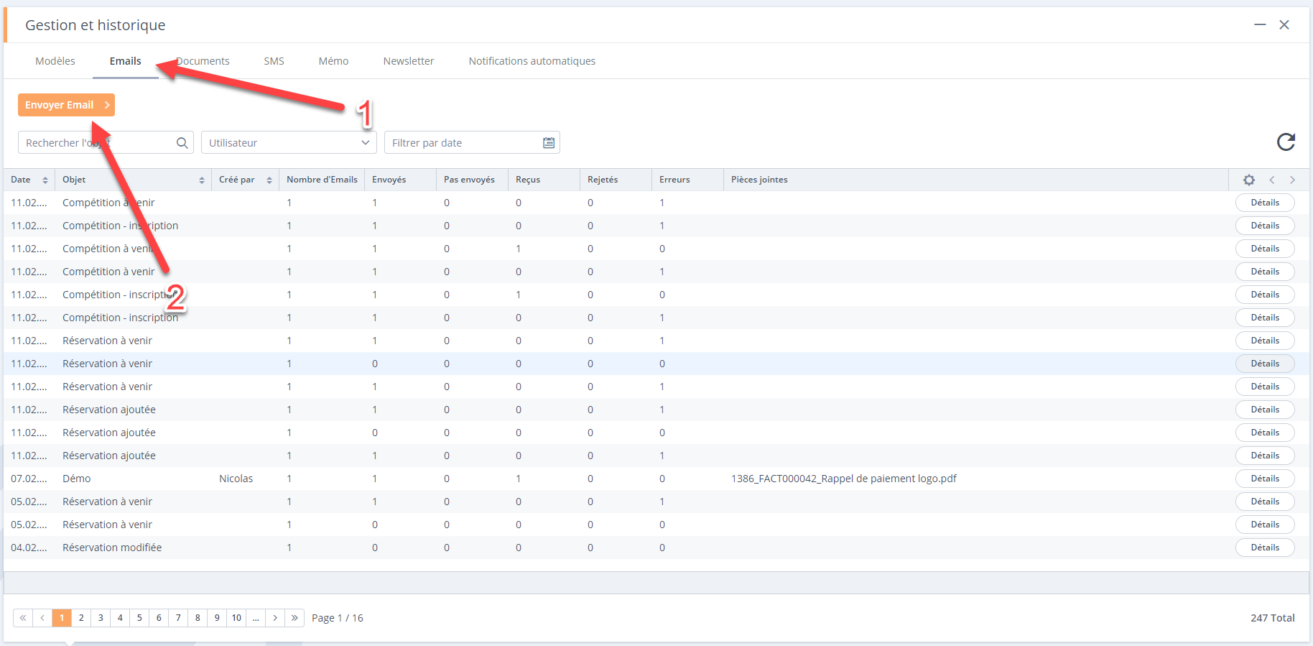
Task: Click the Reçus column header
Action: 544,180
